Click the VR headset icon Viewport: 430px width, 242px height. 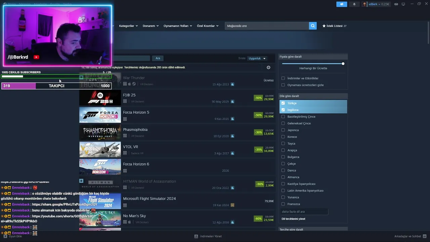tap(396, 4)
